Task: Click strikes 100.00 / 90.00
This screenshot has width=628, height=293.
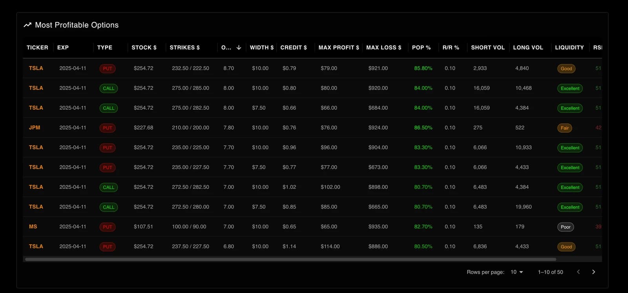Action: click(189, 227)
